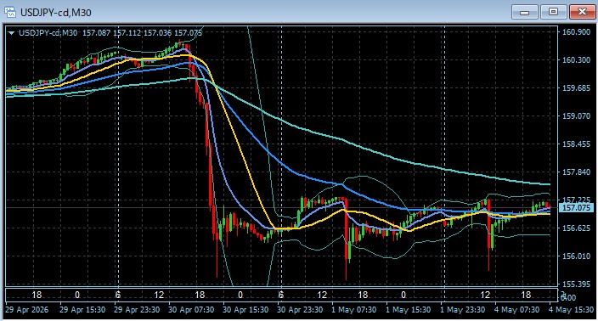Click the current price label 157.075

(x=576, y=208)
